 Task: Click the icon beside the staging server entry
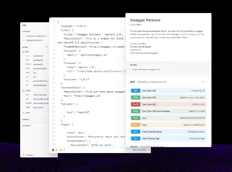[23, 40]
